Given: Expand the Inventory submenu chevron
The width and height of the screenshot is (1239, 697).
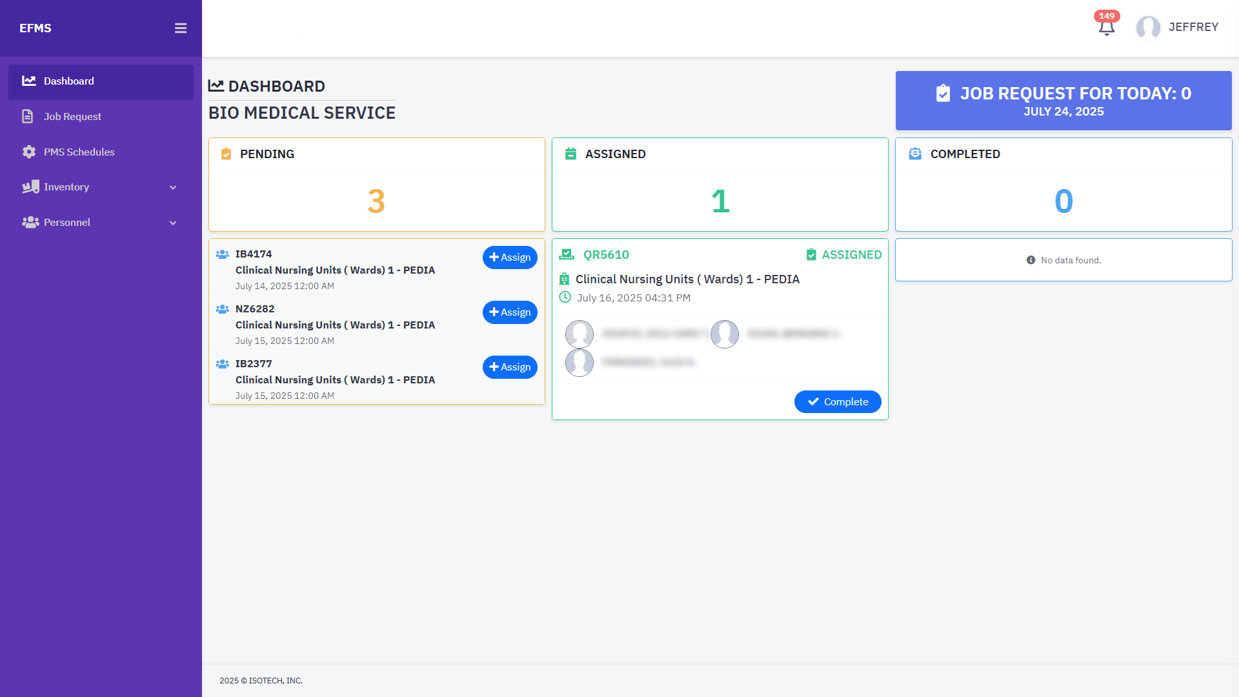Looking at the screenshot, I should (x=173, y=188).
